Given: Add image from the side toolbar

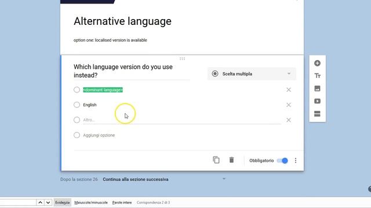Looking at the screenshot, I should point(317,88).
